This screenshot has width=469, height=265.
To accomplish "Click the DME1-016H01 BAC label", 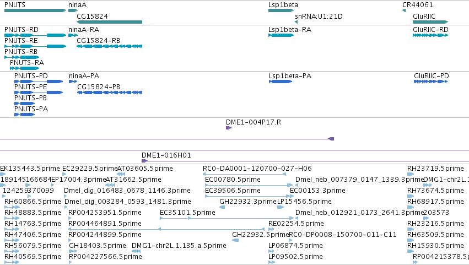I will pyautogui.click(x=166, y=155).
